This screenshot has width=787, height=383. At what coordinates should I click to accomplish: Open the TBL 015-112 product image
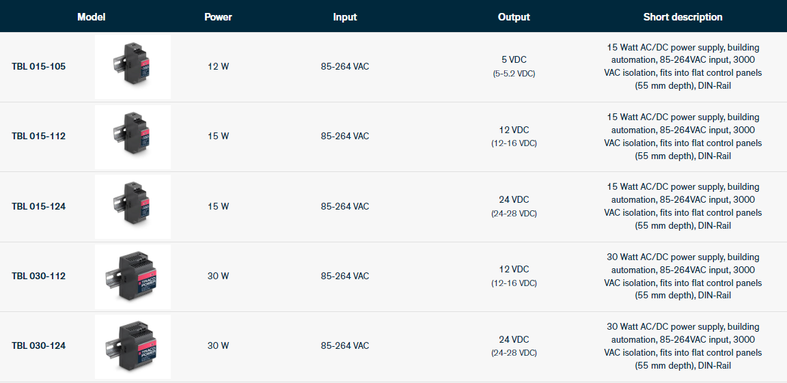(133, 137)
